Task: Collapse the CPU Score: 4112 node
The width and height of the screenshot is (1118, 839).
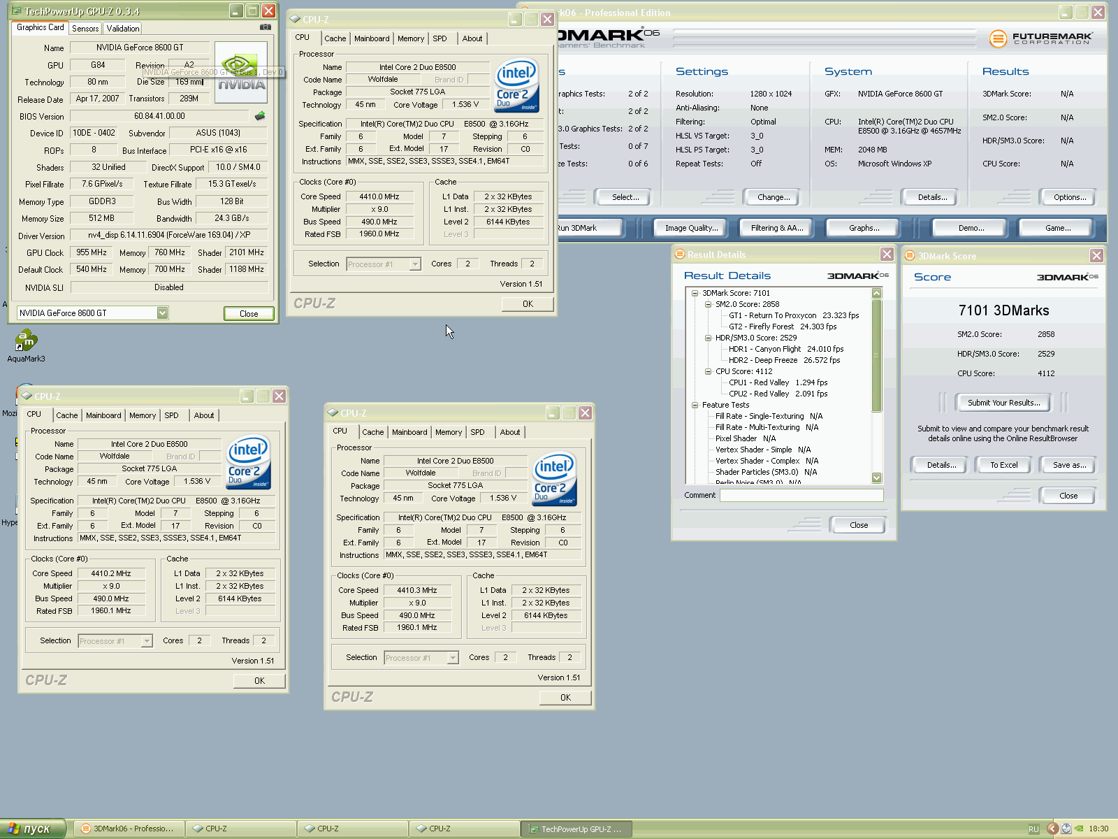Action: click(x=708, y=371)
